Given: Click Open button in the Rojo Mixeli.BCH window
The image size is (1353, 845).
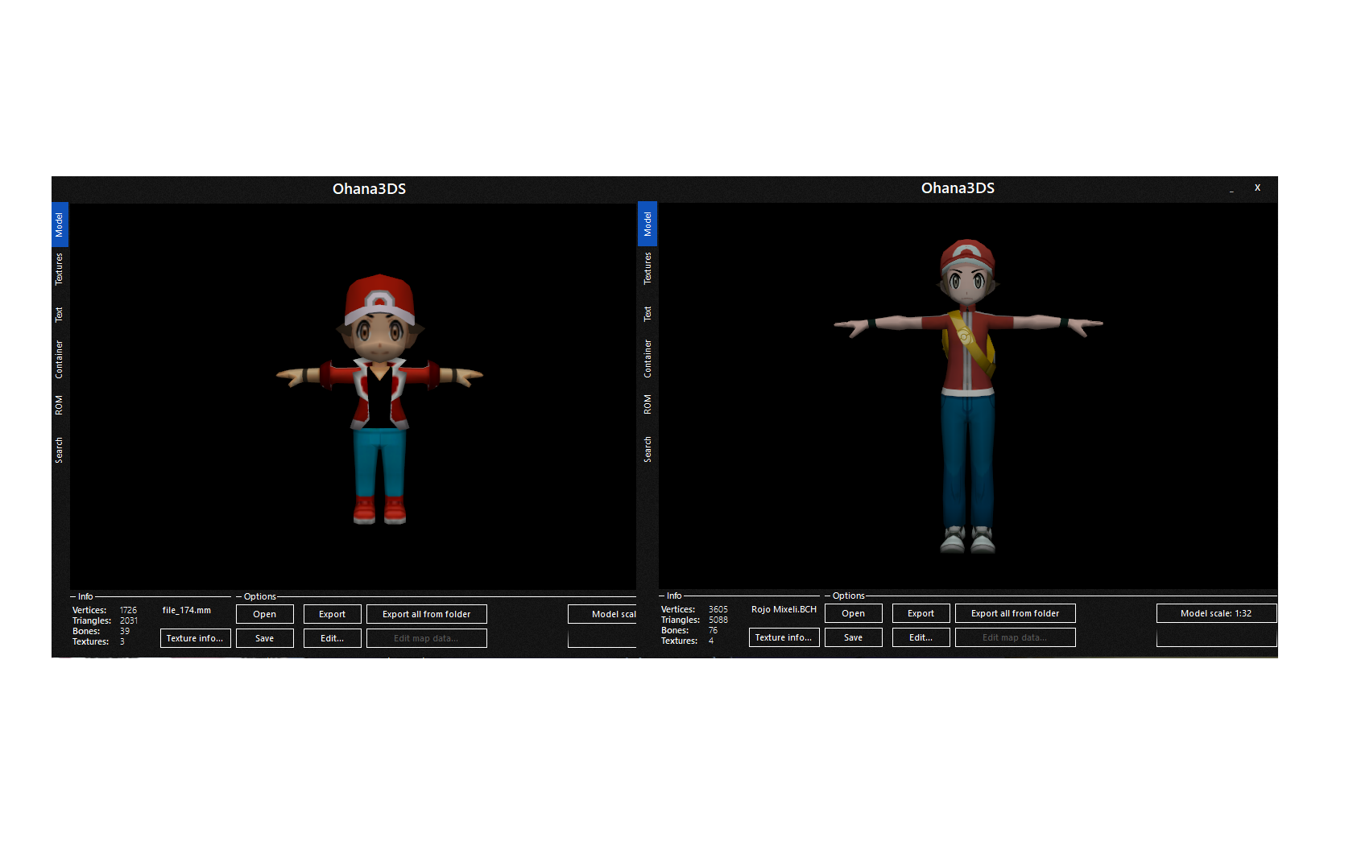Looking at the screenshot, I should (854, 613).
